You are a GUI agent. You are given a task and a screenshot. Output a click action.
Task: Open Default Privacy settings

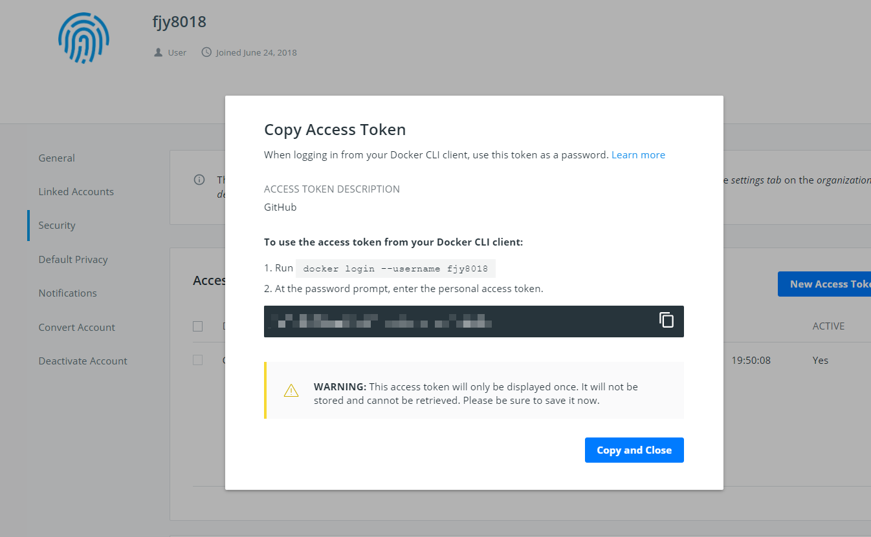(73, 260)
